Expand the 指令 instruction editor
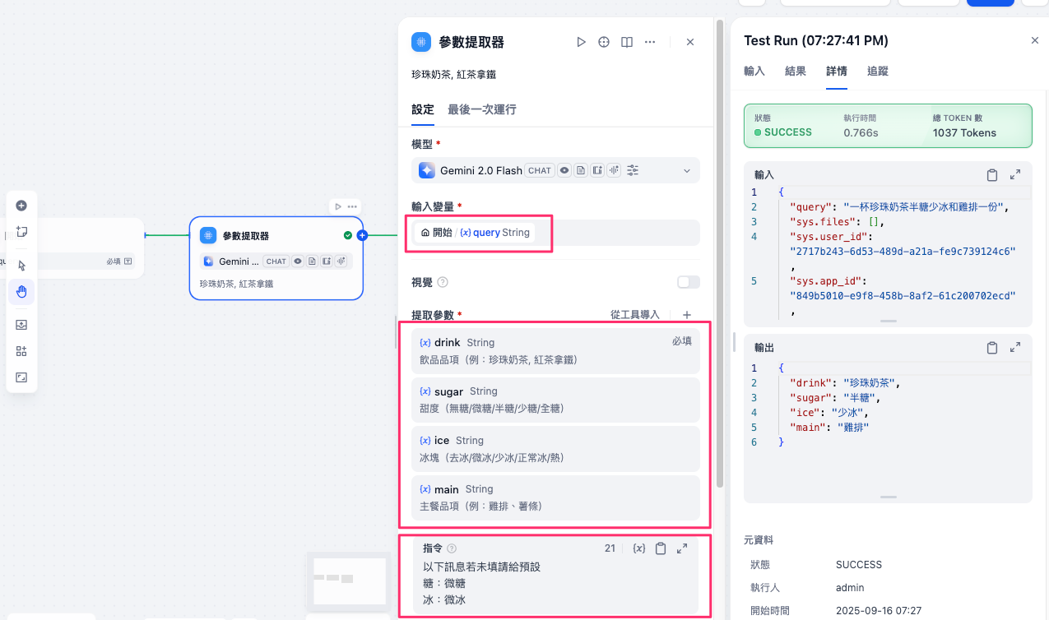Image resolution: width=1049 pixels, height=620 pixels. (682, 548)
